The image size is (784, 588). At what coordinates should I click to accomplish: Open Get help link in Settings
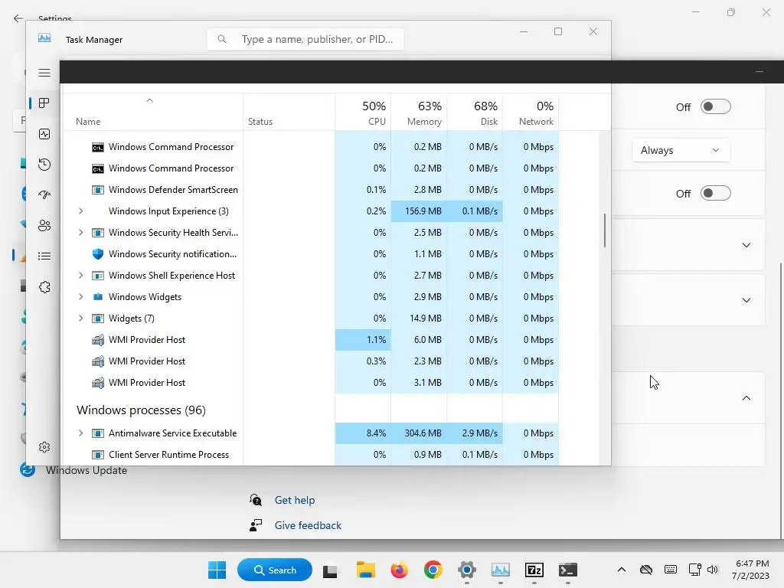[295, 500]
